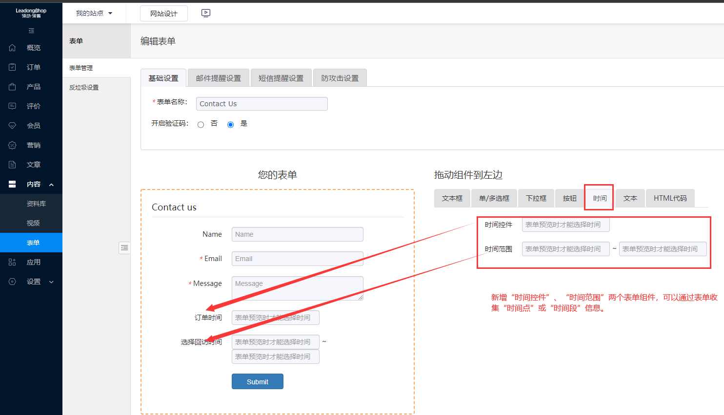Screen dimensions: 724x415
Task: Toggle the form panel collapse icon
Action: (124, 248)
